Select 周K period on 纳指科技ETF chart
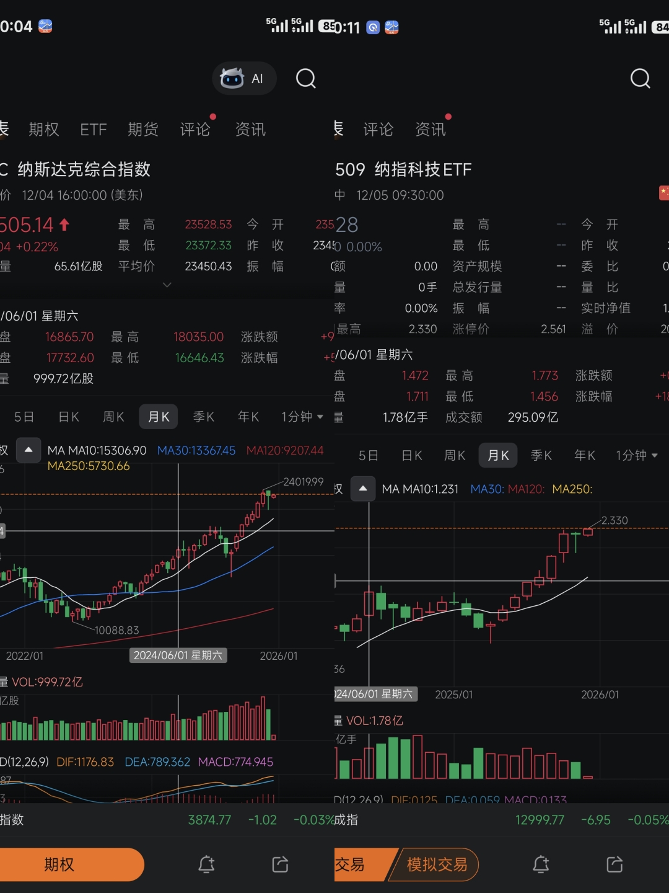This screenshot has height=893, width=669. pyautogui.click(x=455, y=455)
